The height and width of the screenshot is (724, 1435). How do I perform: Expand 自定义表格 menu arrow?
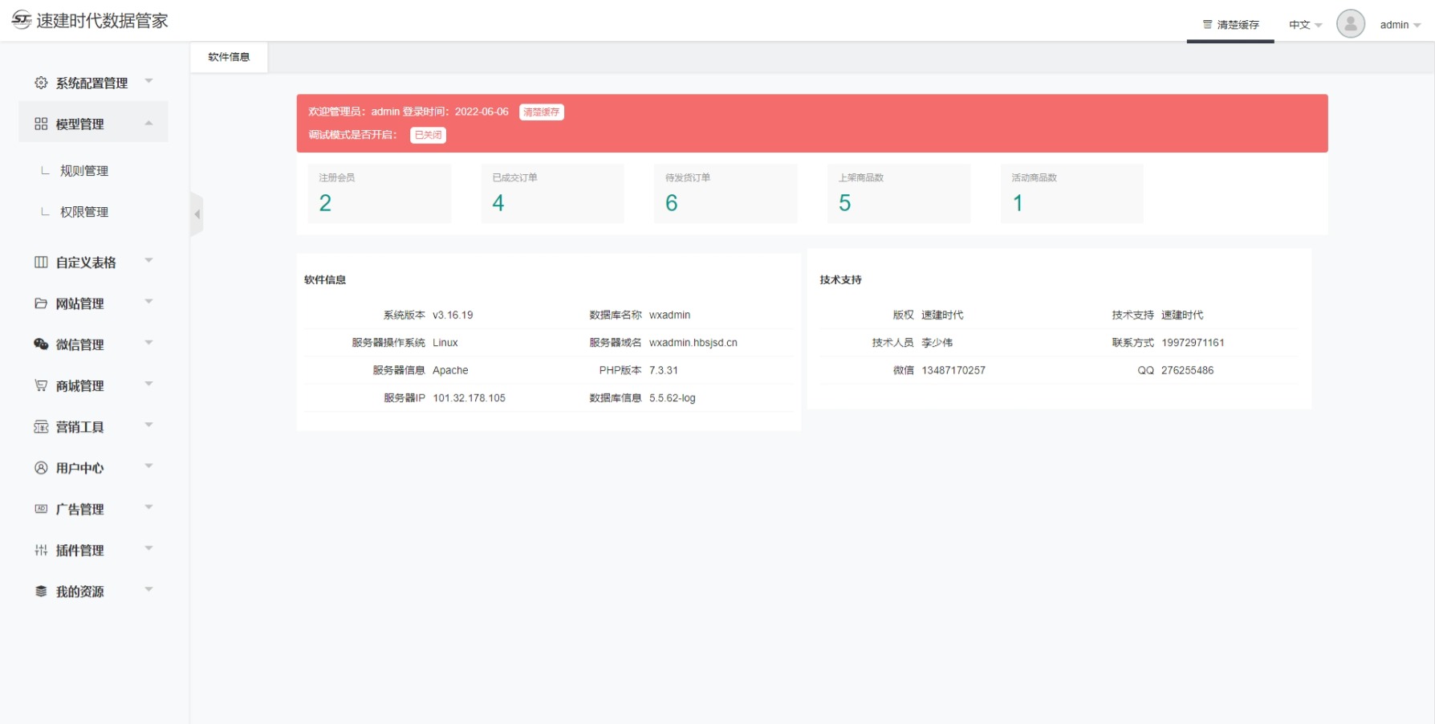pos(148,262)
